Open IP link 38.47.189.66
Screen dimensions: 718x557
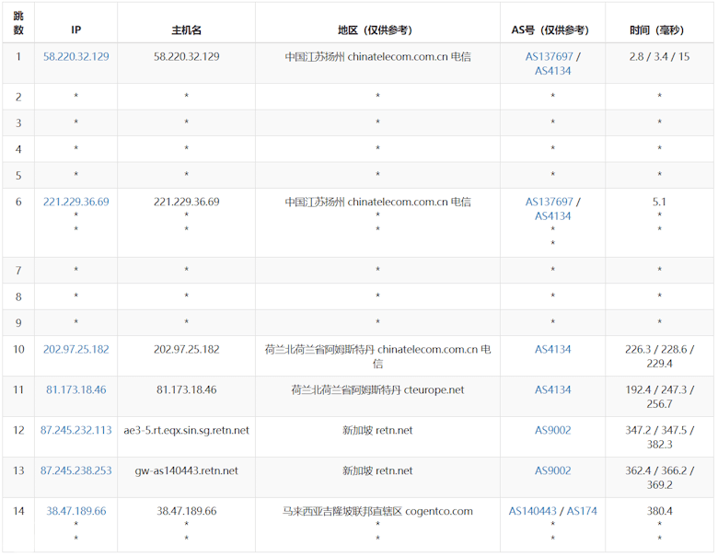click(x=76, y=510)
